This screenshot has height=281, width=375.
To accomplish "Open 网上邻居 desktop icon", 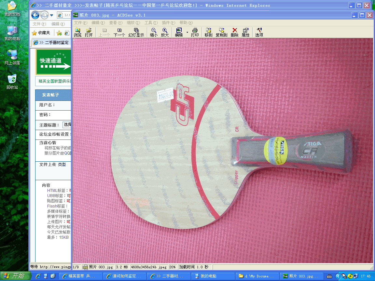I will (x=12, y=58).
